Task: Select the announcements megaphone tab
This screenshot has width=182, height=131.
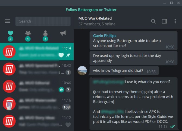Action: tap(63, 33)
